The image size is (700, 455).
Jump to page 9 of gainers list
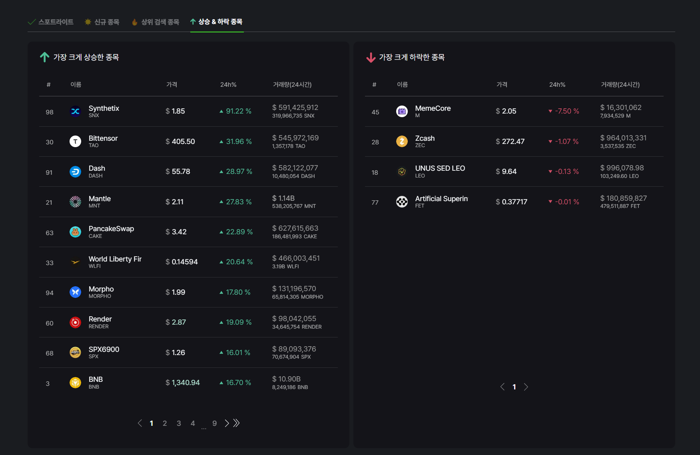click(x=215, y=423)
